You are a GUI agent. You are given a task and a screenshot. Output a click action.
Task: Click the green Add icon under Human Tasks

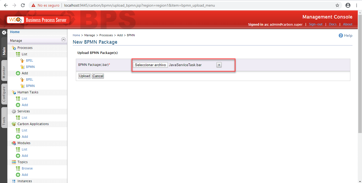[19, 105]
